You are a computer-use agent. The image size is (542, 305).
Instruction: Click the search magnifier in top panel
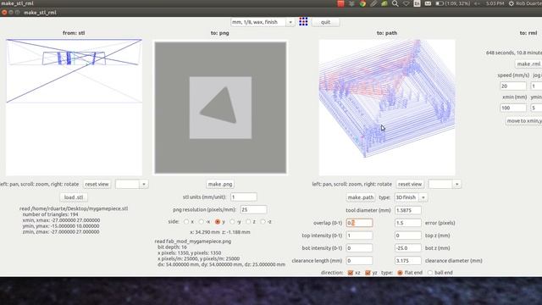[x=395, y=3]
